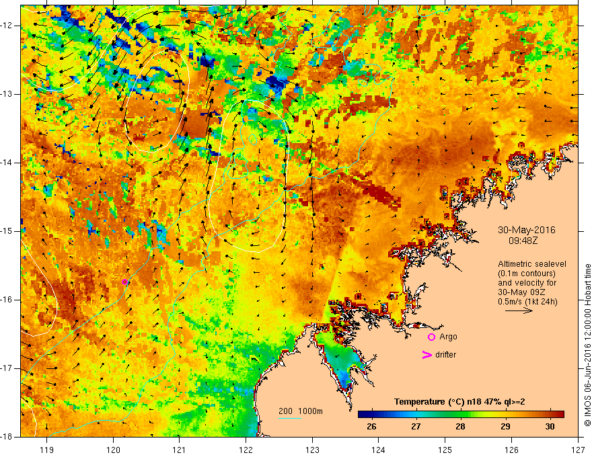Click the 127 longitude axis label
592x457 pixels.
(578, 450)
